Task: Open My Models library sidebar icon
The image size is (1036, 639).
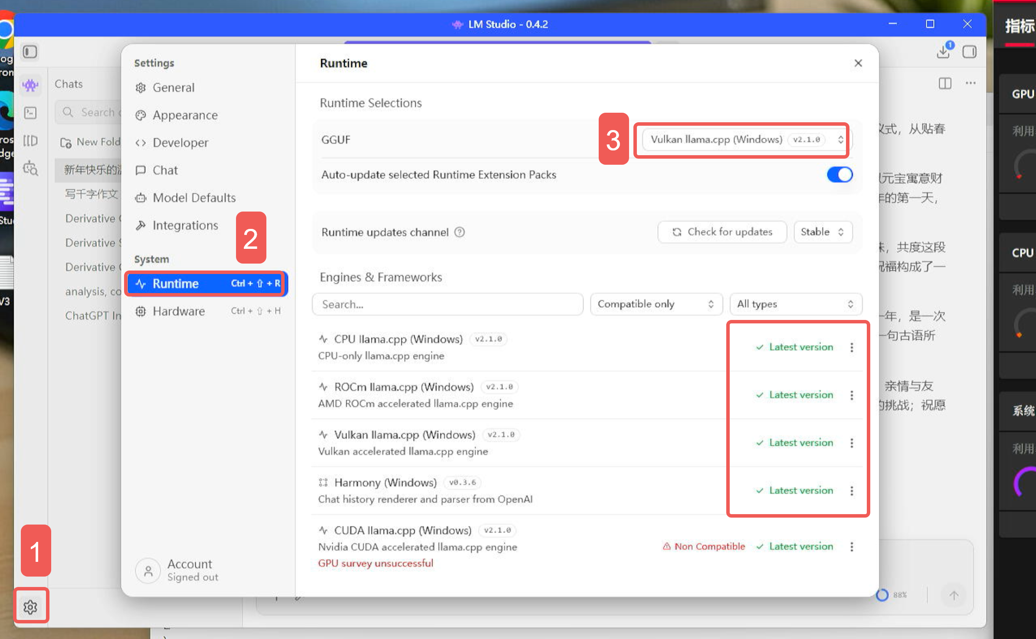Action: (30, 140)
